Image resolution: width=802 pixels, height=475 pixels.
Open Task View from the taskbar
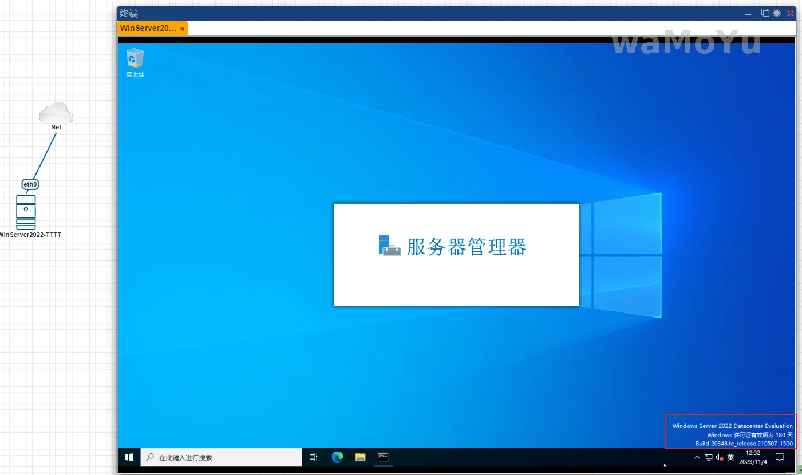[313, 457]
